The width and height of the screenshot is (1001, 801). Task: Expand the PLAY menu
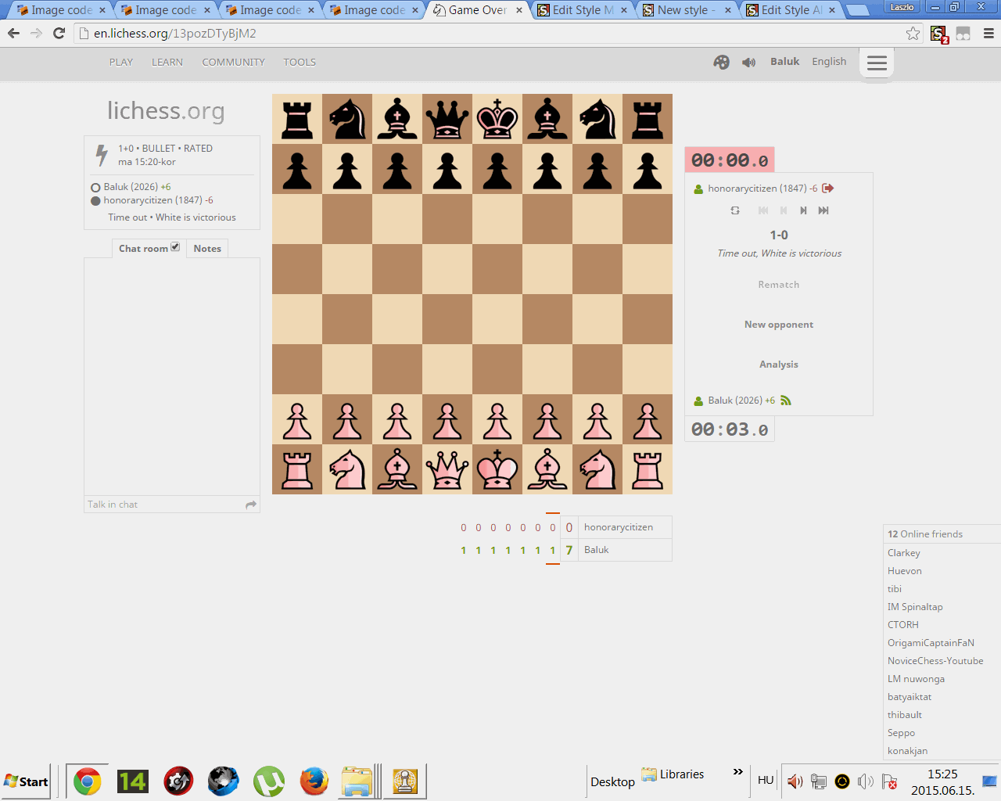(121, 63)
